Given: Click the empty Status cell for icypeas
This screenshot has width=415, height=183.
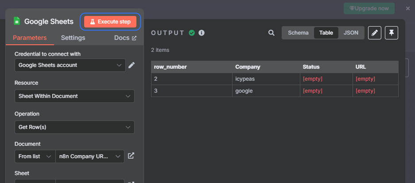Looking at the screenshot, I should click(x=326, y=79).
